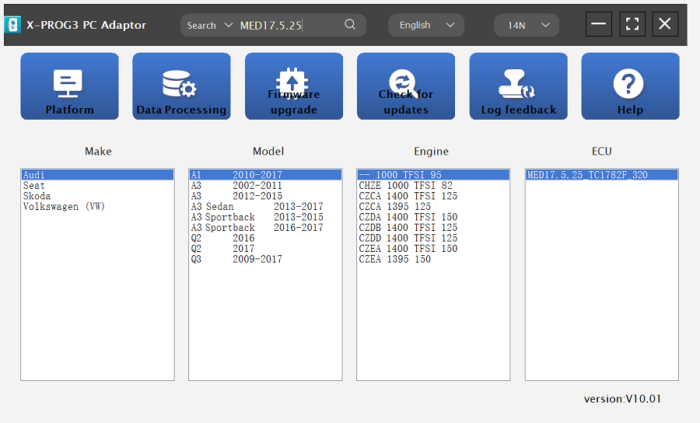Click the X-PROG3 app logo icon
The height and width of the screenshot is (423, 700).
pos(13,25)
